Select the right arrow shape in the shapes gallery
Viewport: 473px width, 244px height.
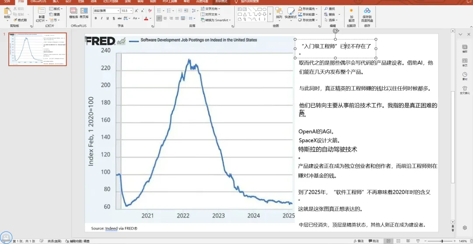click(x=259, y=14)
